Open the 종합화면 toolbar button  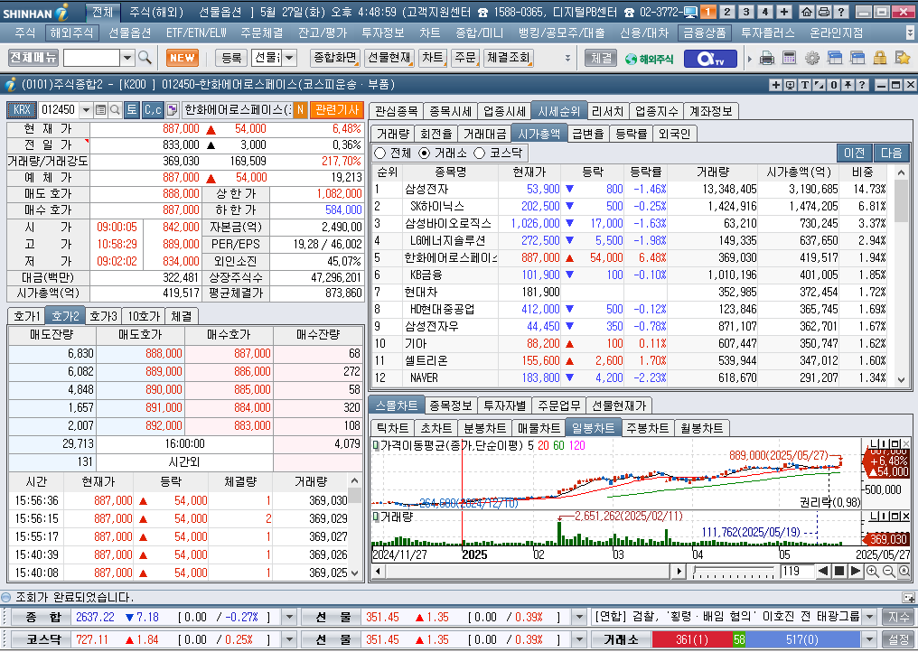click(335, 58)
